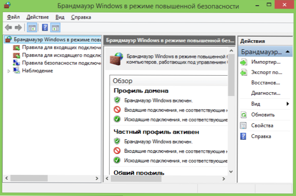Click the Forward arrow toolbar icon
This screenshot has width=296, height=196.
[x=18, y=28]
